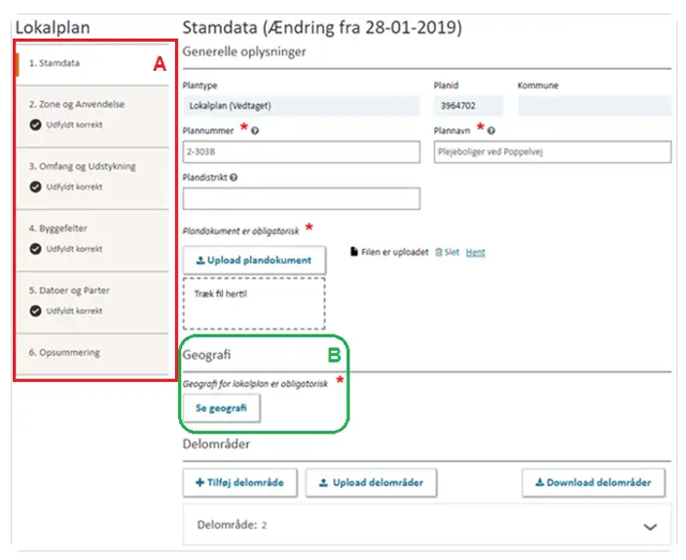Click checkmark icon under Datoer og Parter
This screenshot has height=560, width=686.
tap(35, 311)
